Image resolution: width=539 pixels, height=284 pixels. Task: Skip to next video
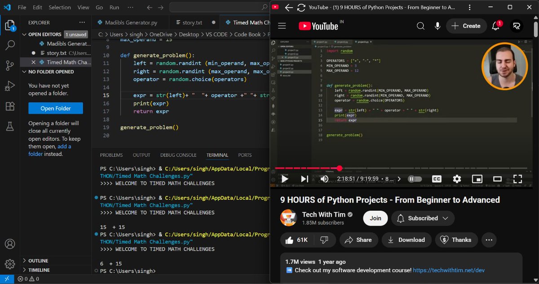[x=305, y=179]
